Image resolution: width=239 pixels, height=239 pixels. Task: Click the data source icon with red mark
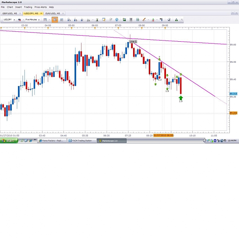[x=20, y=20]
